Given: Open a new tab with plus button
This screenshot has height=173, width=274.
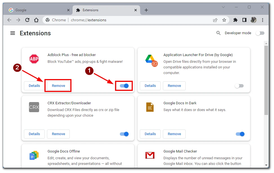Looking at the screenshot, I should click(x=146, y=10).
